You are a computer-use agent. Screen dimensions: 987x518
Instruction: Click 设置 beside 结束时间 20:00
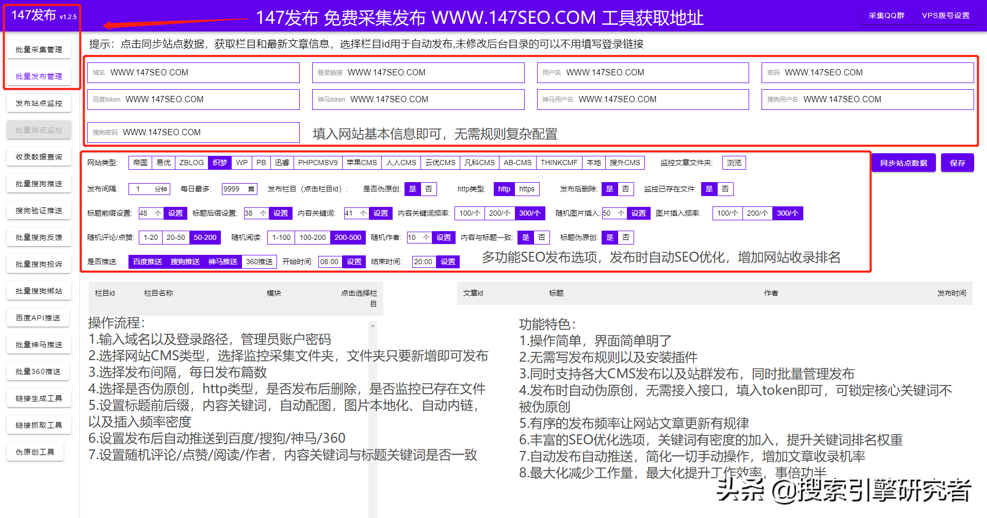(x=448, y=262)
